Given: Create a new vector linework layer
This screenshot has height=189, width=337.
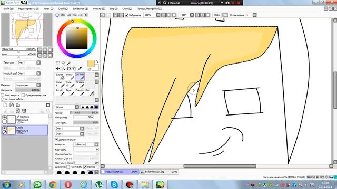Looking at the screenshot, I should 12,105.
